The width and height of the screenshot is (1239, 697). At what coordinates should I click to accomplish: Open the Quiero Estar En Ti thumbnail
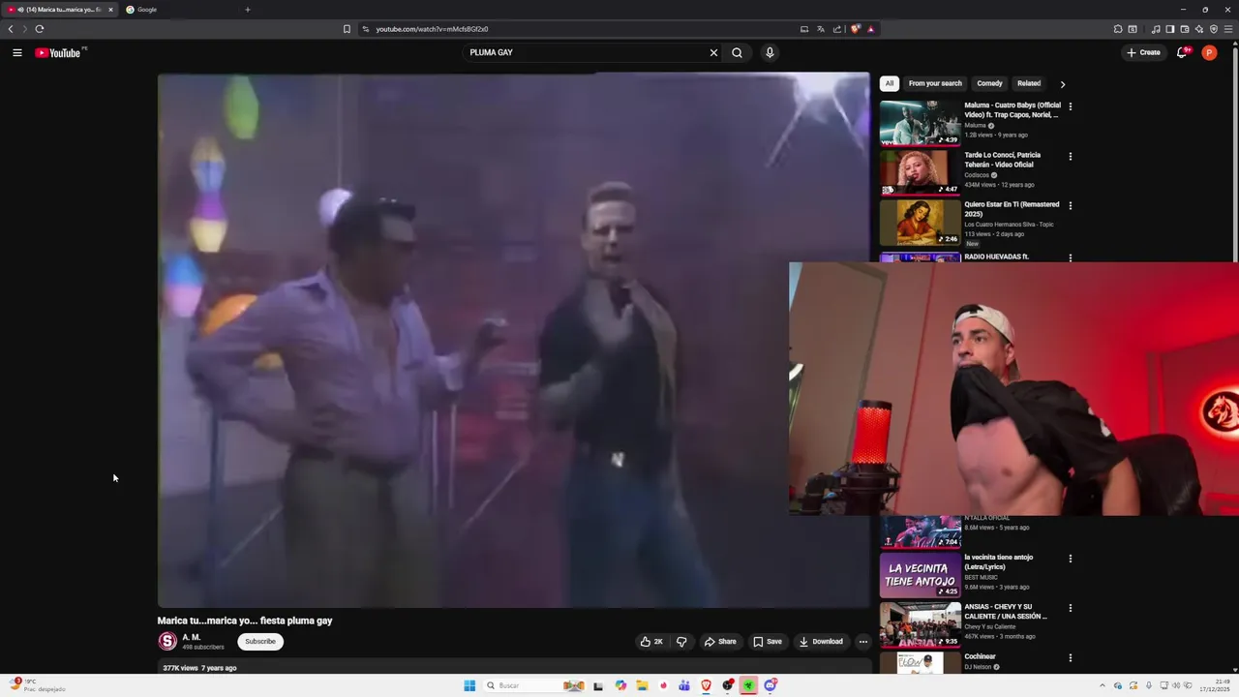(x=920, y=223)
